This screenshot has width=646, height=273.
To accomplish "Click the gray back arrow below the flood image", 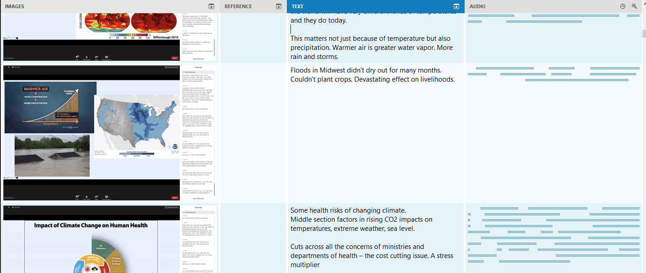I will click(4, 178).
